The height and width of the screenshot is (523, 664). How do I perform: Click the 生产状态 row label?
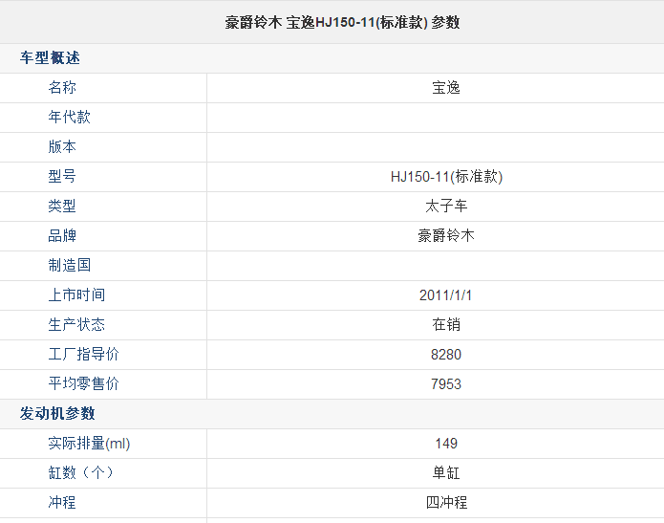(x=76, y=325)
